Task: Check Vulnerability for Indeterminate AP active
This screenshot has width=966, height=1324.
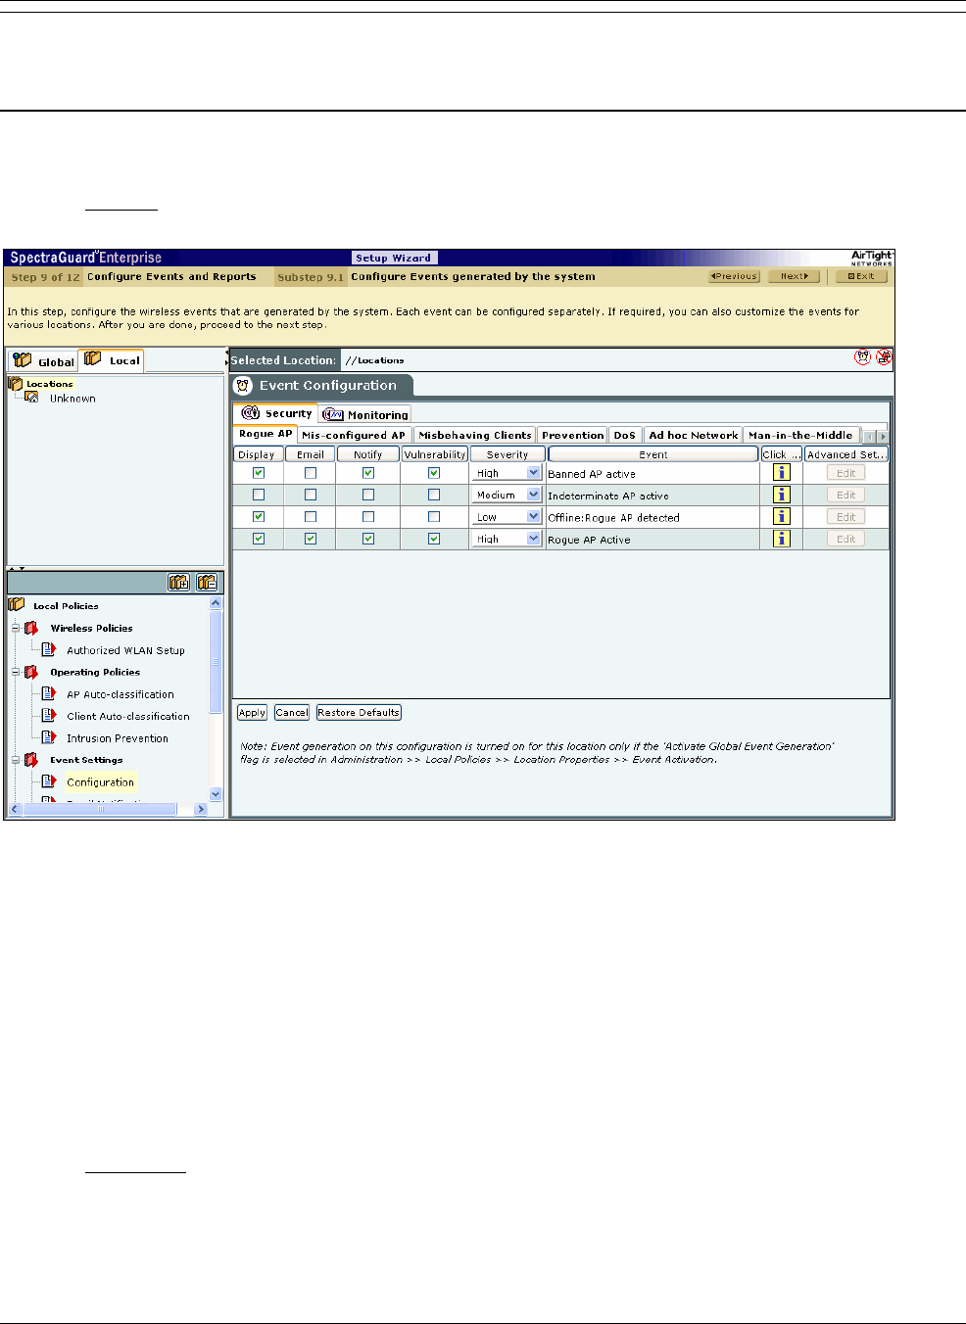Action: click(x=434, y=495)
